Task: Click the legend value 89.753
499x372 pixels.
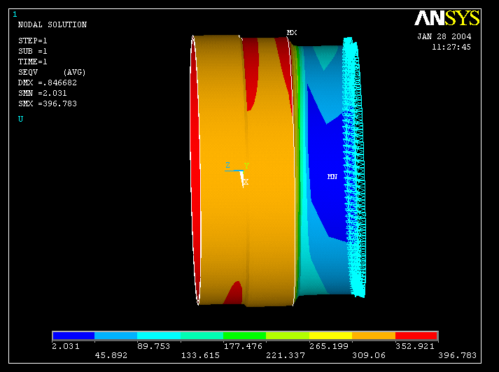Action: click(x=154, y=346)
